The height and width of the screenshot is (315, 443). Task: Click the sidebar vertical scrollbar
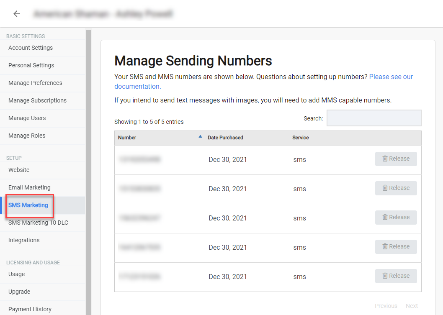pos(88,172)
